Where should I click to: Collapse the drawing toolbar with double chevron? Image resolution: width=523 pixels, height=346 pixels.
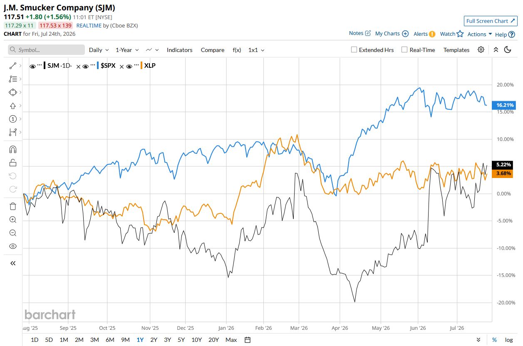coord(12,263)
